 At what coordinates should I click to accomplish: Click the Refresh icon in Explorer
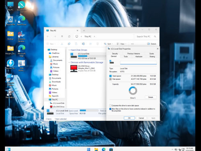(69, 36)
